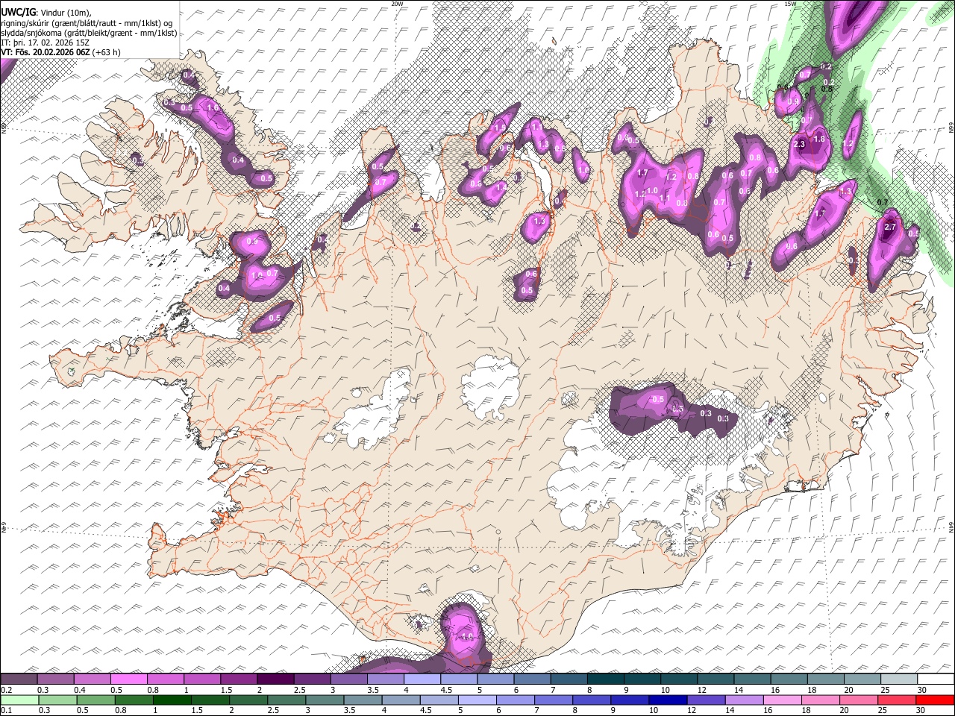Screen dimensions: 955x716
Task: Click the bright pink 0.5 swatch on snow scale
Action: click(x=129, y=679)
